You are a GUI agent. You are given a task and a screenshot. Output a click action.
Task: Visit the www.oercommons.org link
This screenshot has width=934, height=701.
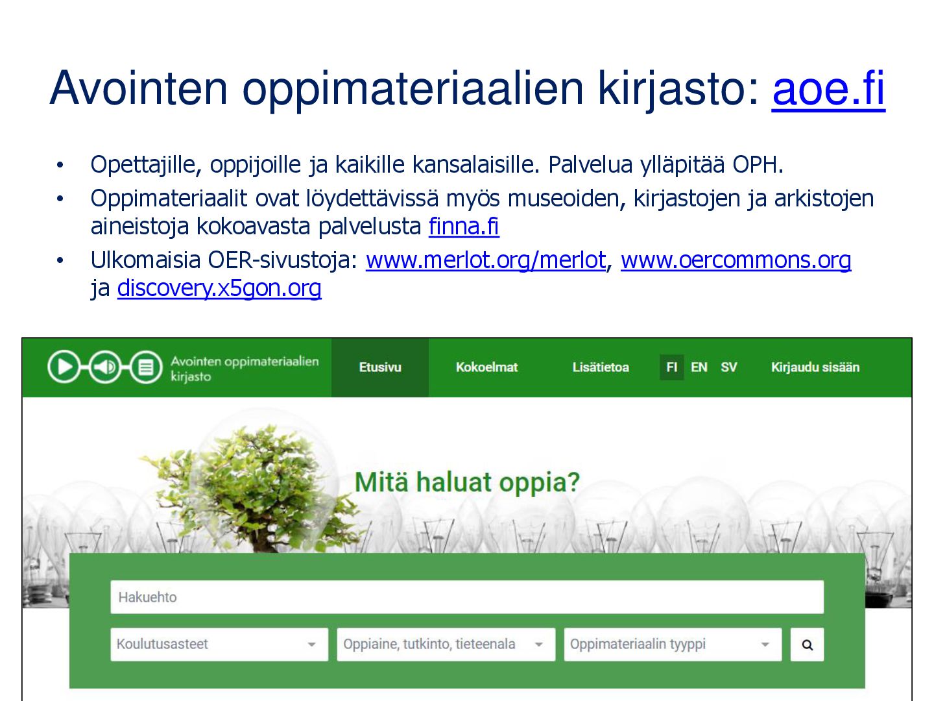(736, 260)
